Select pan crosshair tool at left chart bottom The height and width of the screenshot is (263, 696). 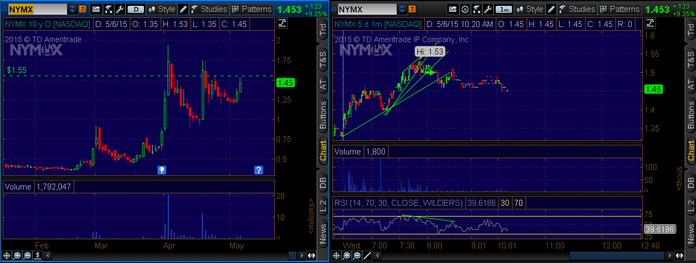pos(8,255)
